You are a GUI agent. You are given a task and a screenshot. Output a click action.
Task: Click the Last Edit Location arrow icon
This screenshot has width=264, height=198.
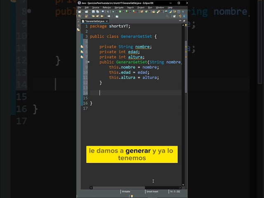(94, 16)
